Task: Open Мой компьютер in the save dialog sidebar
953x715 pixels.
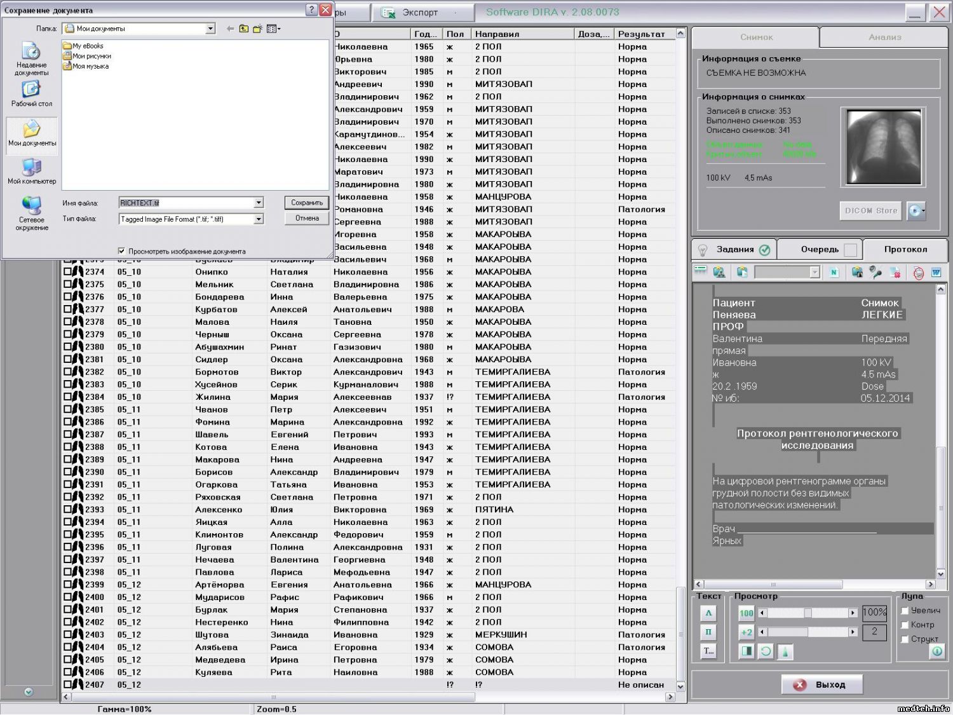Action: coord(32,172)
